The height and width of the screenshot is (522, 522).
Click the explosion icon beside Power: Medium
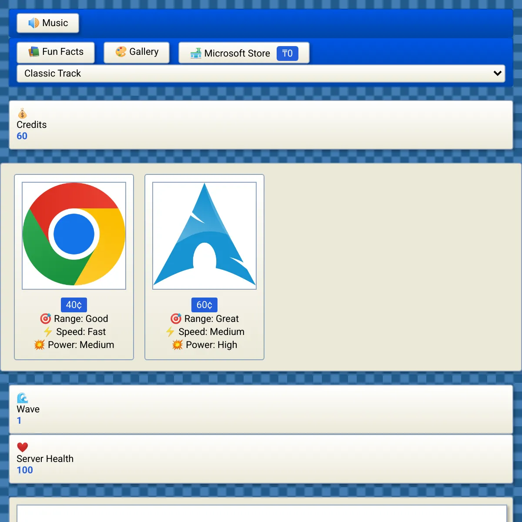point(40,345)
